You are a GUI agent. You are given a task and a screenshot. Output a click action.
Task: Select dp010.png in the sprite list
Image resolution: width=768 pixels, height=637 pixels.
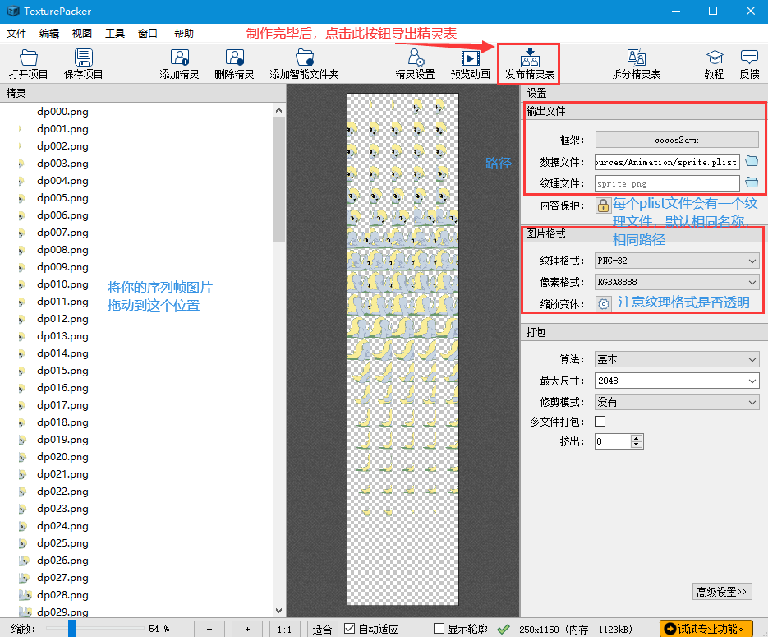(62, 284)
